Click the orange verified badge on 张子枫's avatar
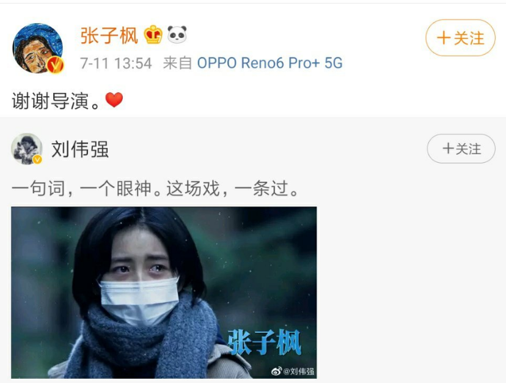The height and width of the screenshot is (383, 506). pos(55,65)
